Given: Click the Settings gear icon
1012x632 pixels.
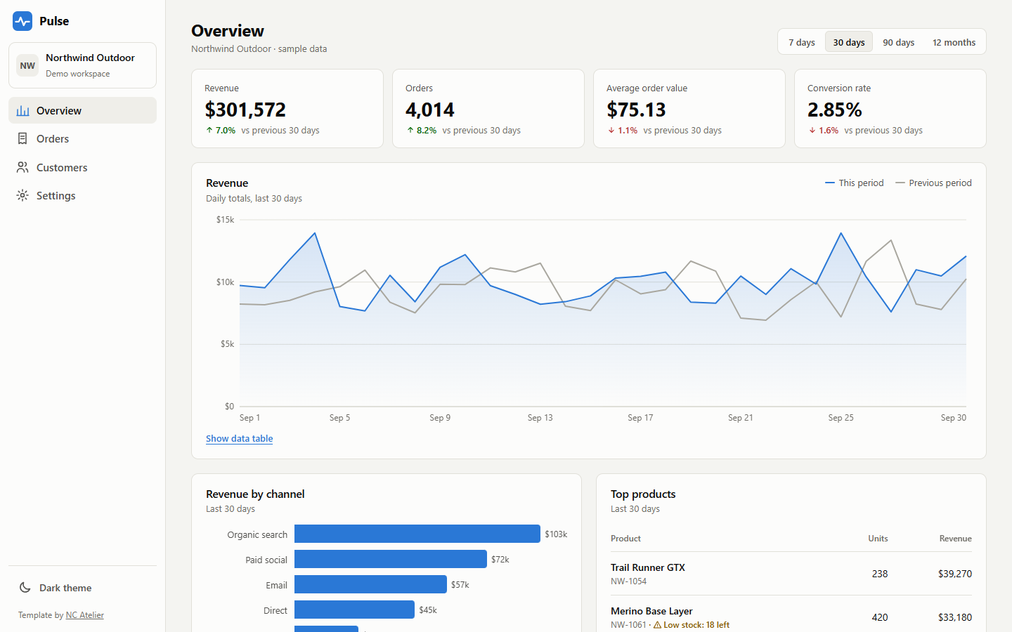Looking at the screenshot, I should point(23,196).
